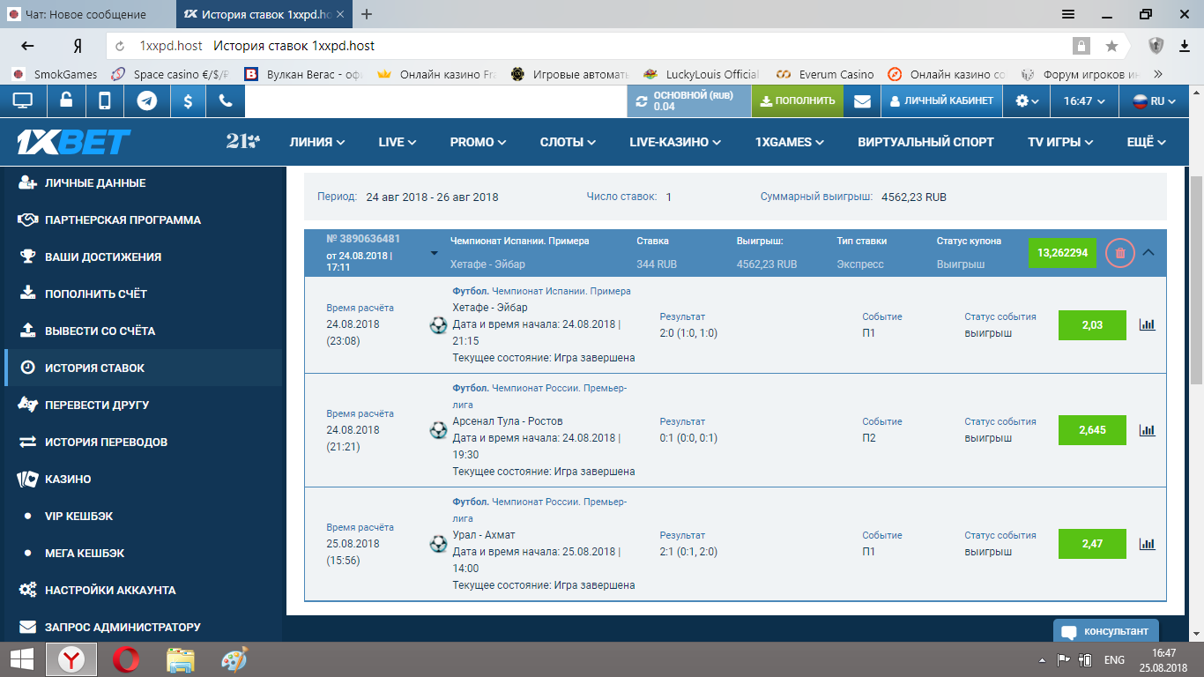The image size is (1204, 677).
Task: Click the total odds 13,262294 button
Action: click(x=1063, y=253)
